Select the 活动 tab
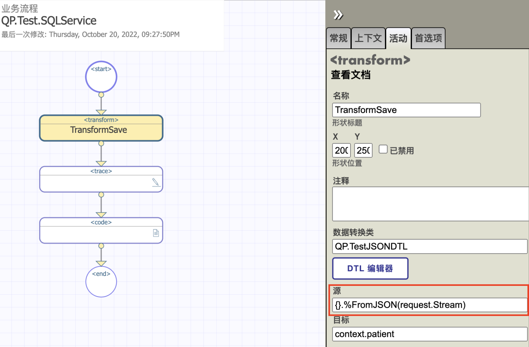 [x=398, y=38]
